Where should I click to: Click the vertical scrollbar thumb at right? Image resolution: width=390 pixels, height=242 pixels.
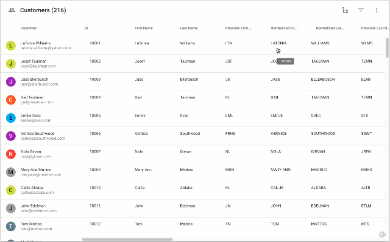click(388, 47)
